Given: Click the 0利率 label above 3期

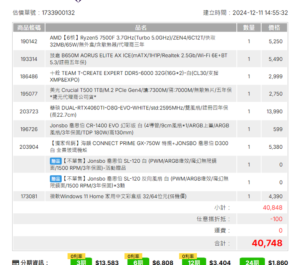Looking at the screenshot, I should click(x=76, y=256).
